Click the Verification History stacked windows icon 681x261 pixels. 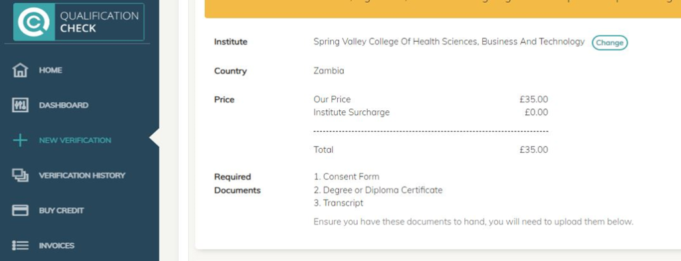point(20,175)
